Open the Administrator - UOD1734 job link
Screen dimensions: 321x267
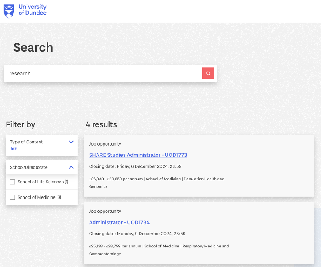[119, 222]
